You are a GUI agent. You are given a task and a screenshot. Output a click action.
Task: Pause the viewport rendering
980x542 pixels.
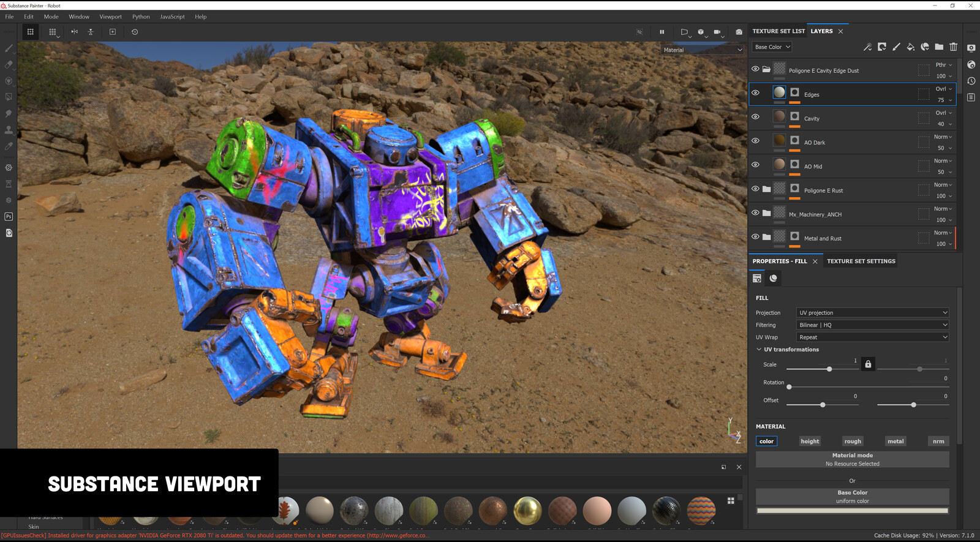click(x=661, y=32)
